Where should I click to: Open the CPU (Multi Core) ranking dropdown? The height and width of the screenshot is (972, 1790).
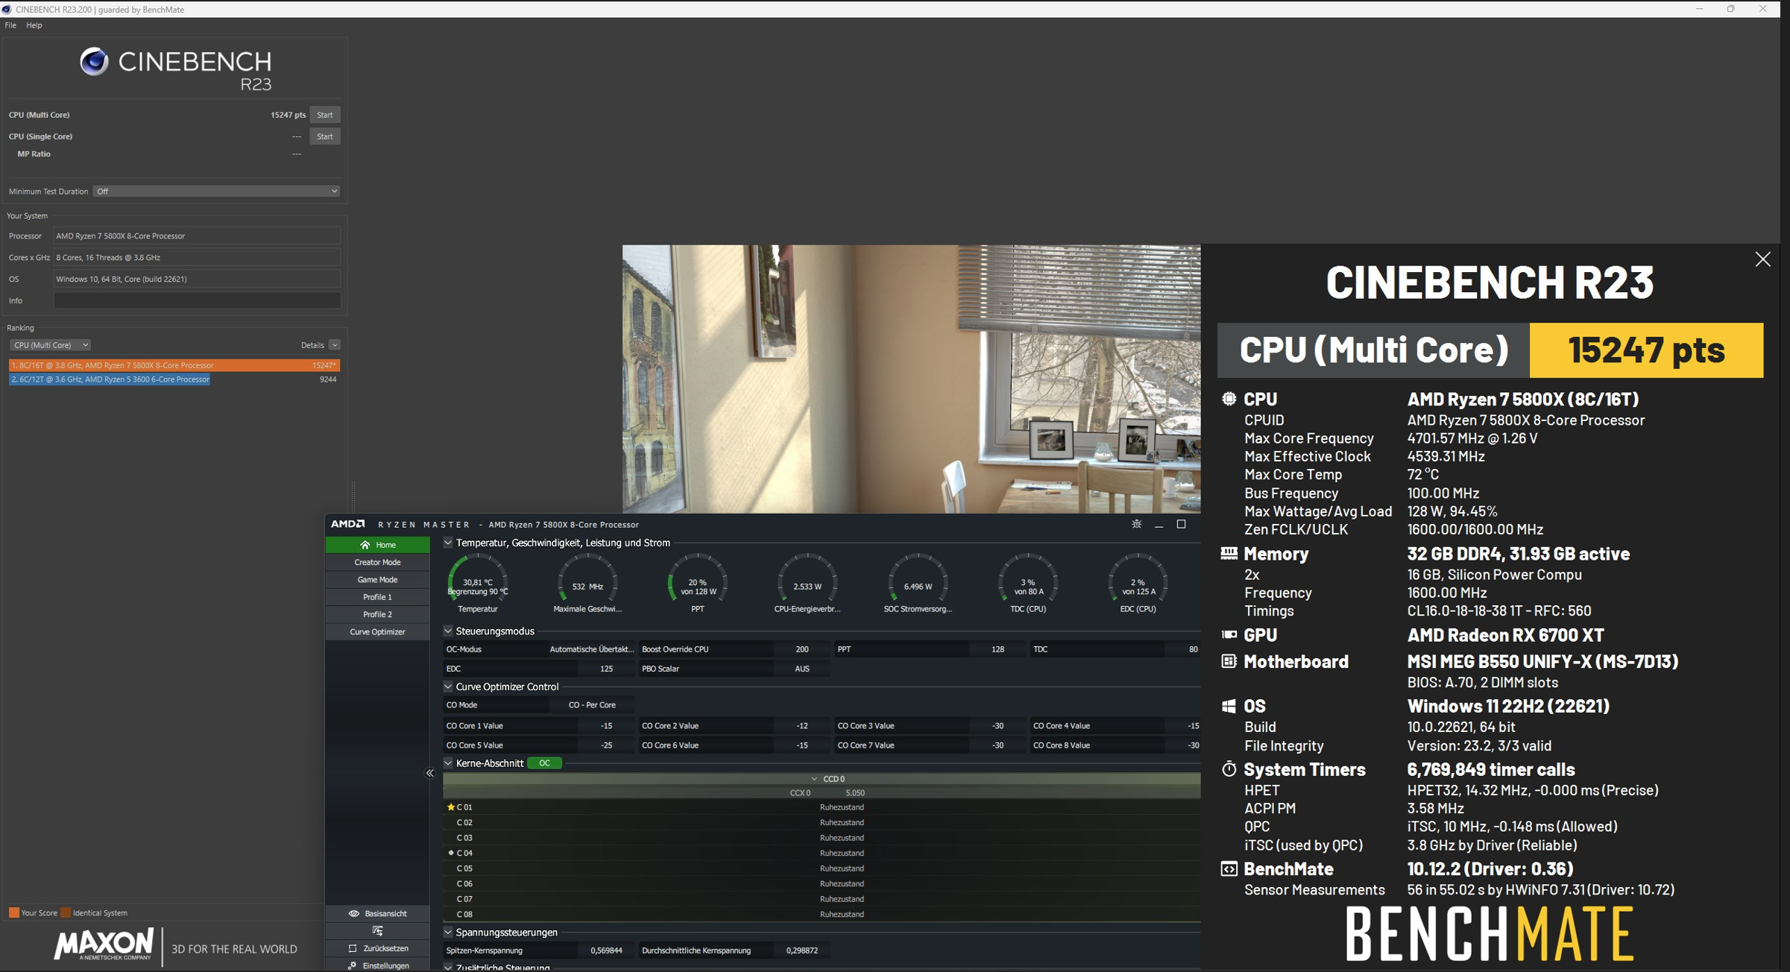tap(50, 345)
